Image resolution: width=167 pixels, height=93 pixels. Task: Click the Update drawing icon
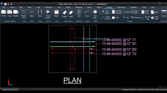pos(16,12)
